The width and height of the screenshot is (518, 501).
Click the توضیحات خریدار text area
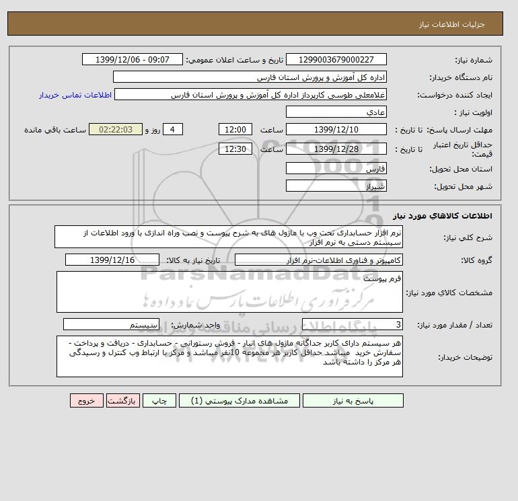[229, 356]
